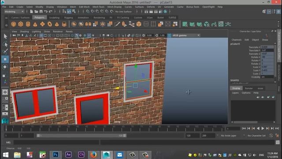Open the Channels menu in Channel Box
Screen dimensions: 282x159
(237, 40)
